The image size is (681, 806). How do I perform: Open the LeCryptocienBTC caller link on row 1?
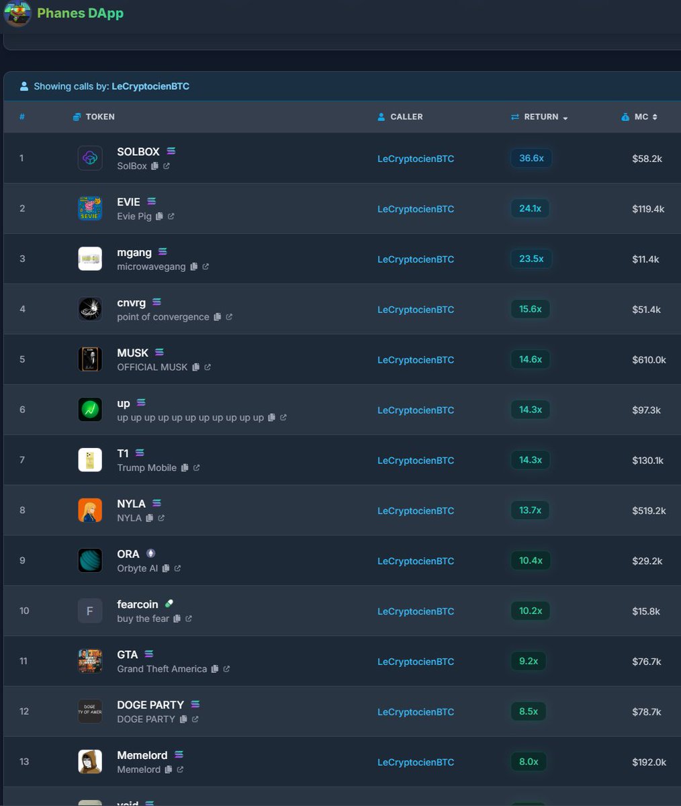click(x=415, y=159)
